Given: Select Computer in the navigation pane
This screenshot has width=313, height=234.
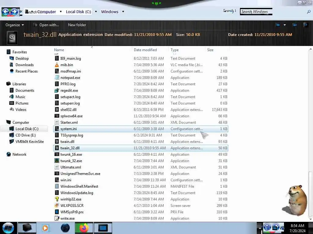Looking at the screenshot, I should tap(21, 122).
